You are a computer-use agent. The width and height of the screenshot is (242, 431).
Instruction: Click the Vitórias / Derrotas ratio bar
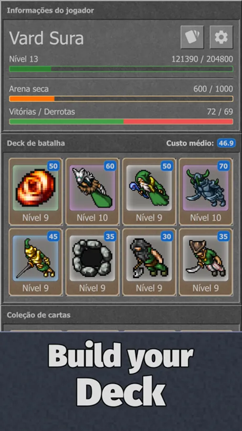pos(121,122)
